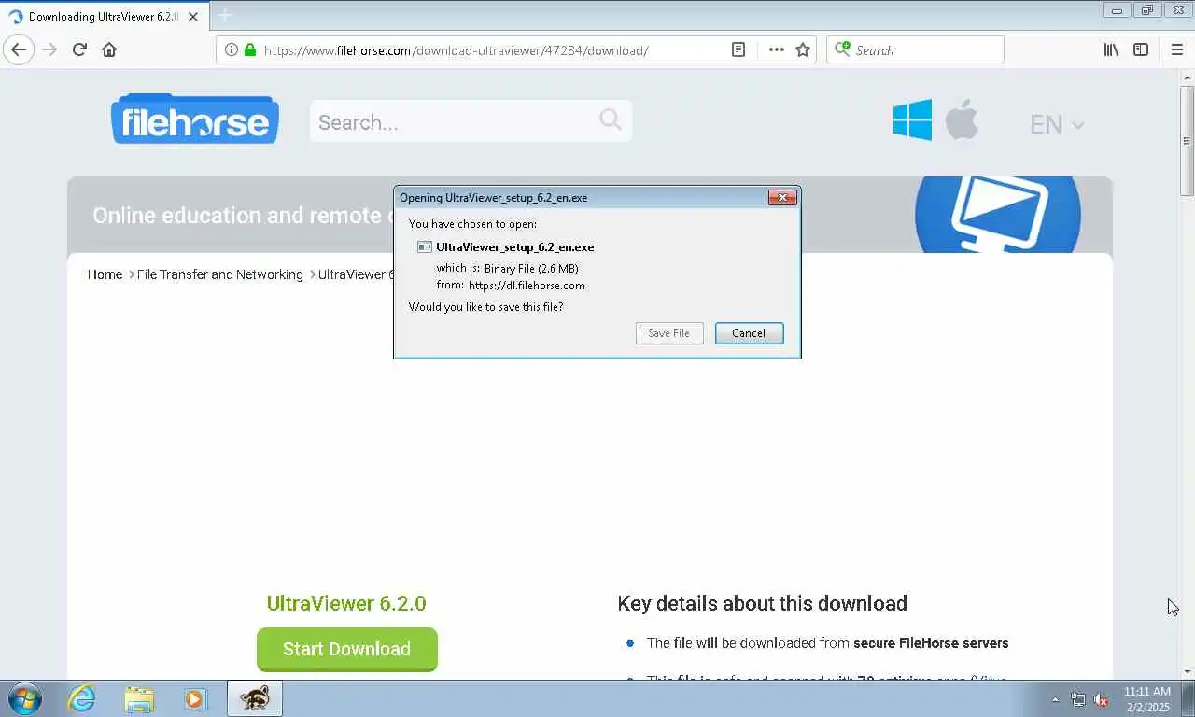This screenshot has width=1195, height=717.
Task: Go back with the browser back arrow
Action: tap(19, 49)
